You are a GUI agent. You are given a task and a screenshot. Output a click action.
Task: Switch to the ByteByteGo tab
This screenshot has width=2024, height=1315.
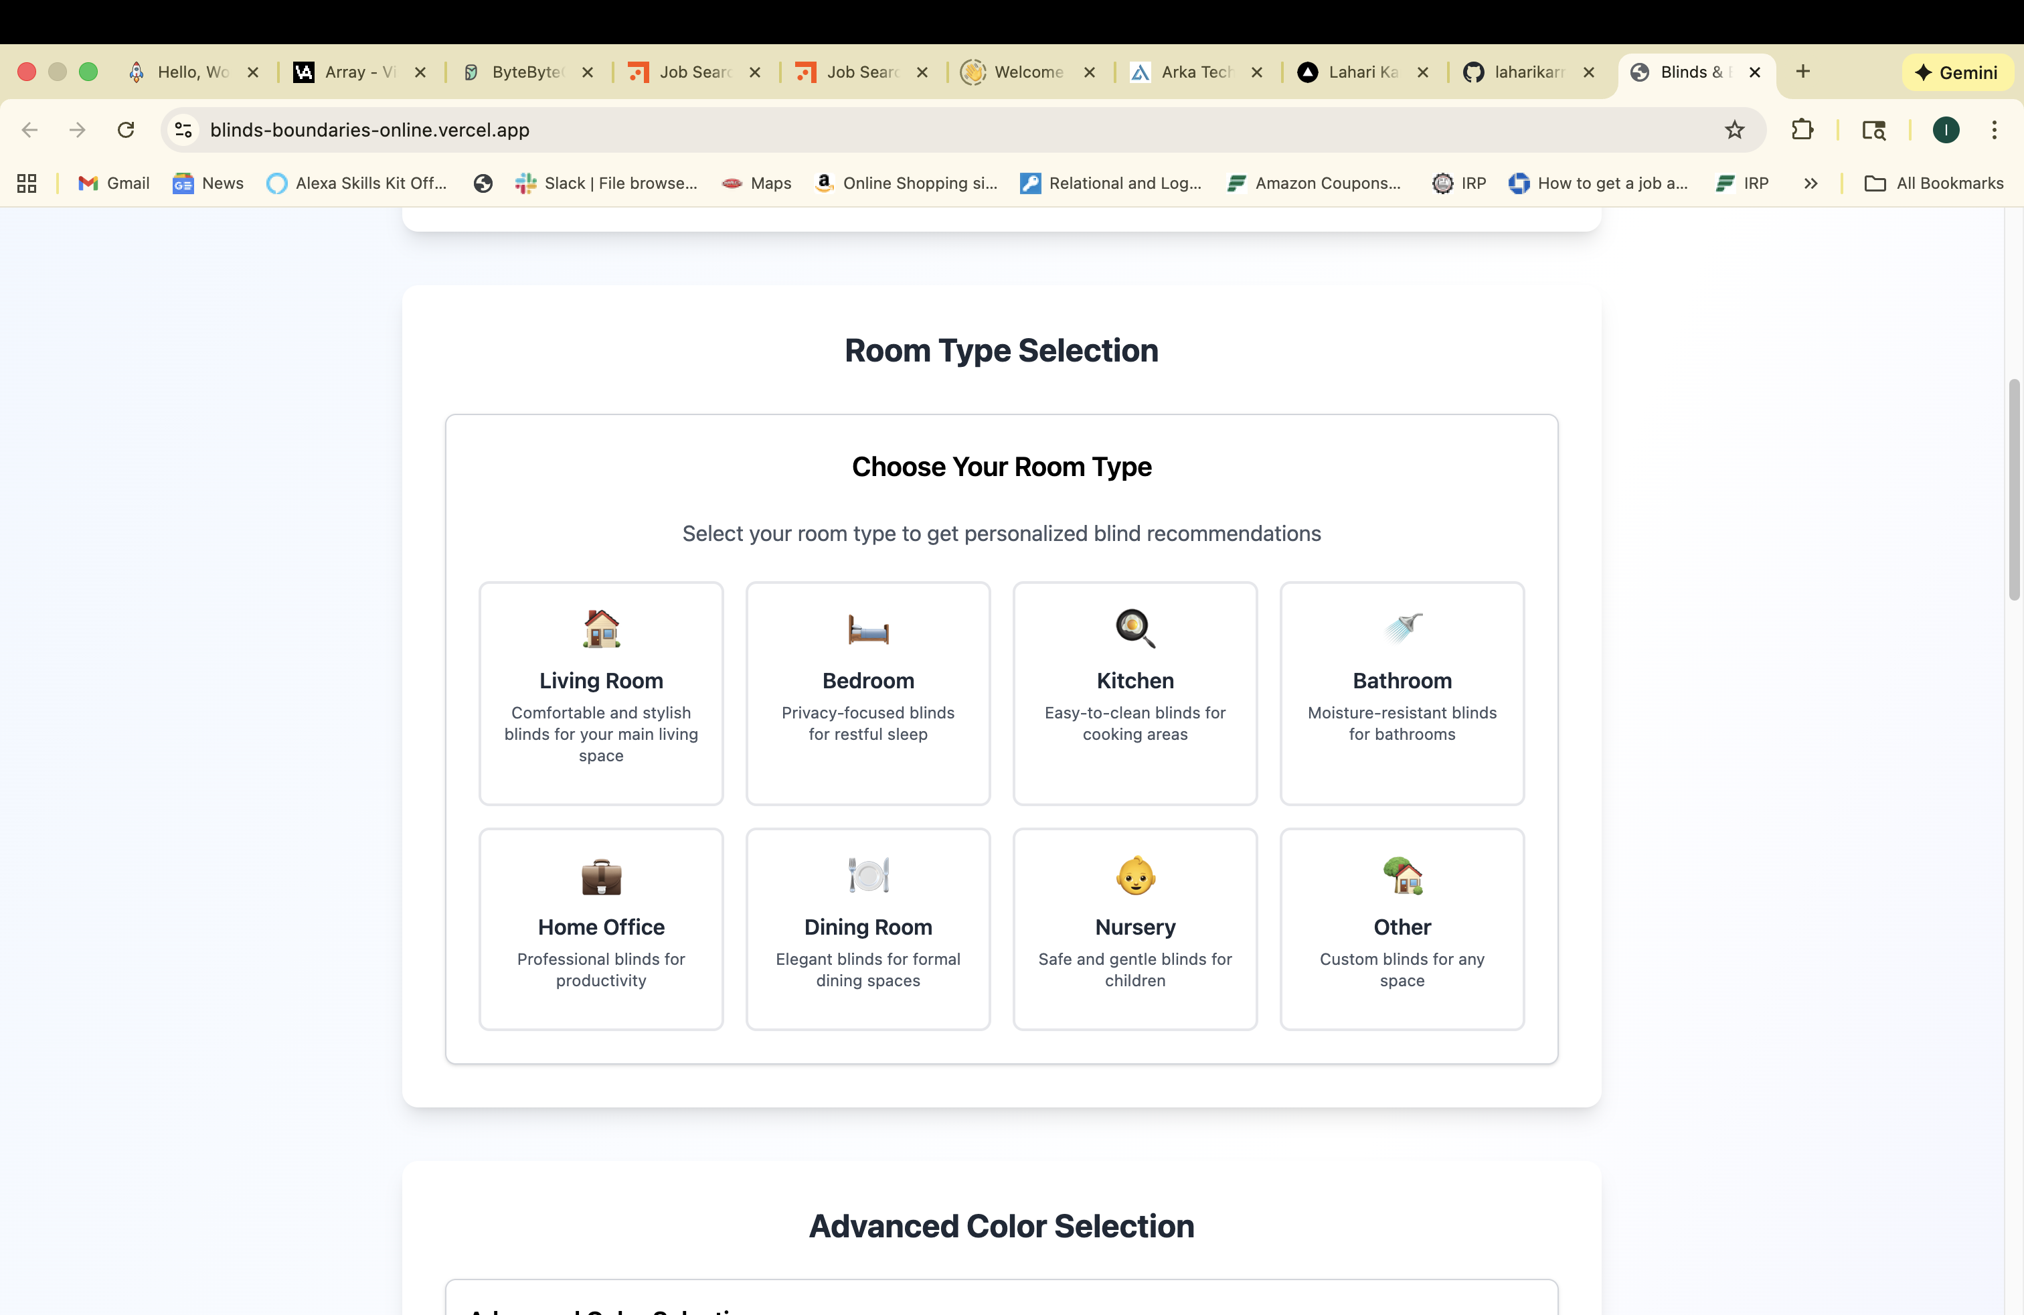point(527,72)
